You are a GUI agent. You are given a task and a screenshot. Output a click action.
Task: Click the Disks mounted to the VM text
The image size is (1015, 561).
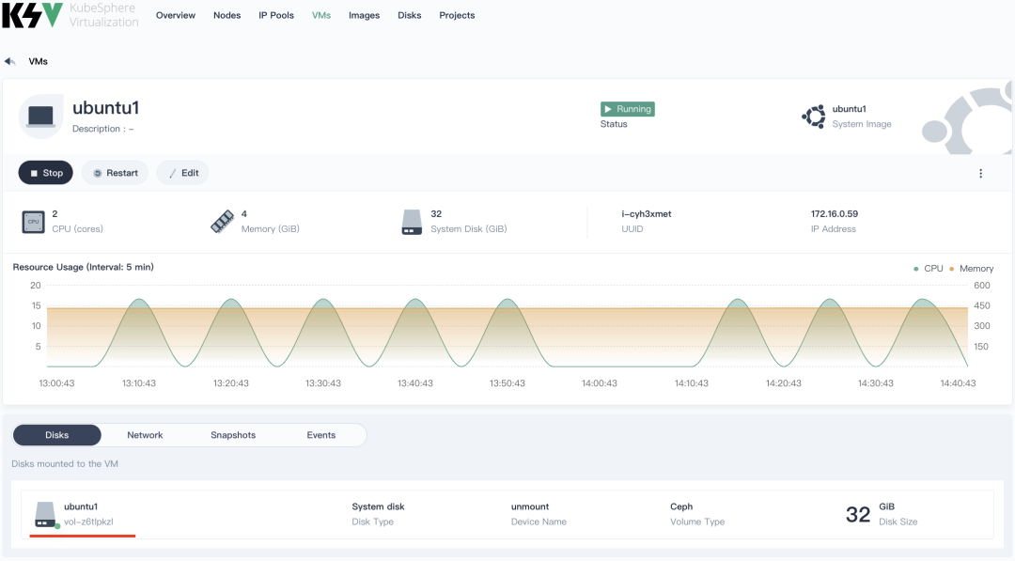tap(65, 464)
